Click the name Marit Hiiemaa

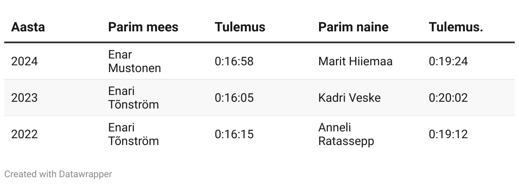pos(355,61)
